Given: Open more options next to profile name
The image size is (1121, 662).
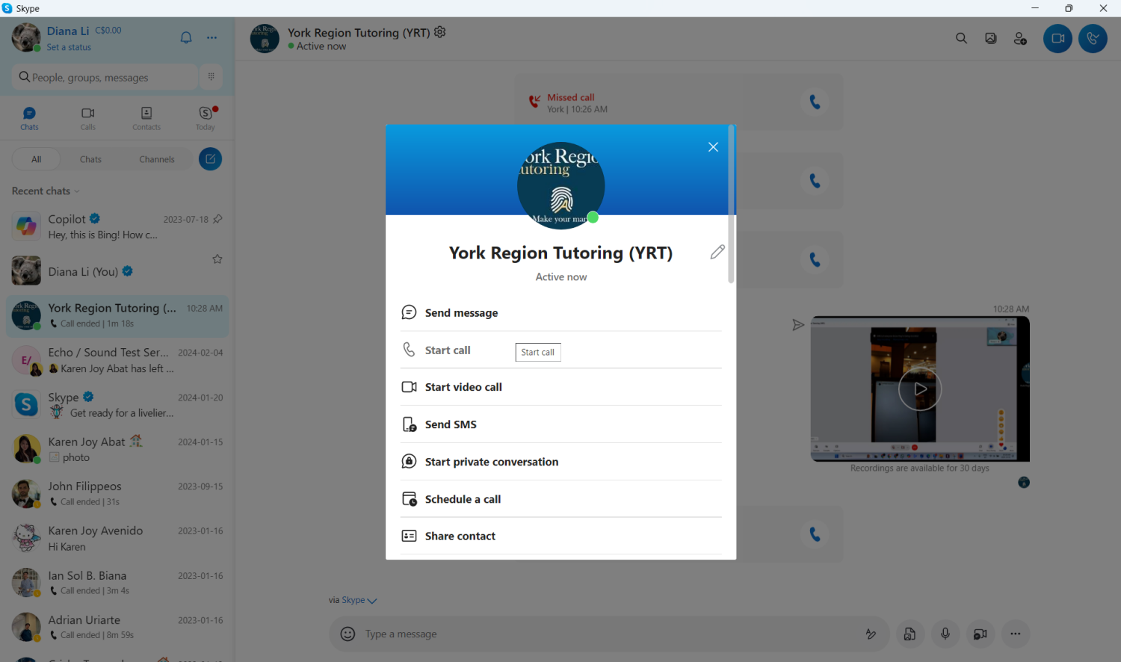Looking at the screenshot, I should [x=212, y=37].
